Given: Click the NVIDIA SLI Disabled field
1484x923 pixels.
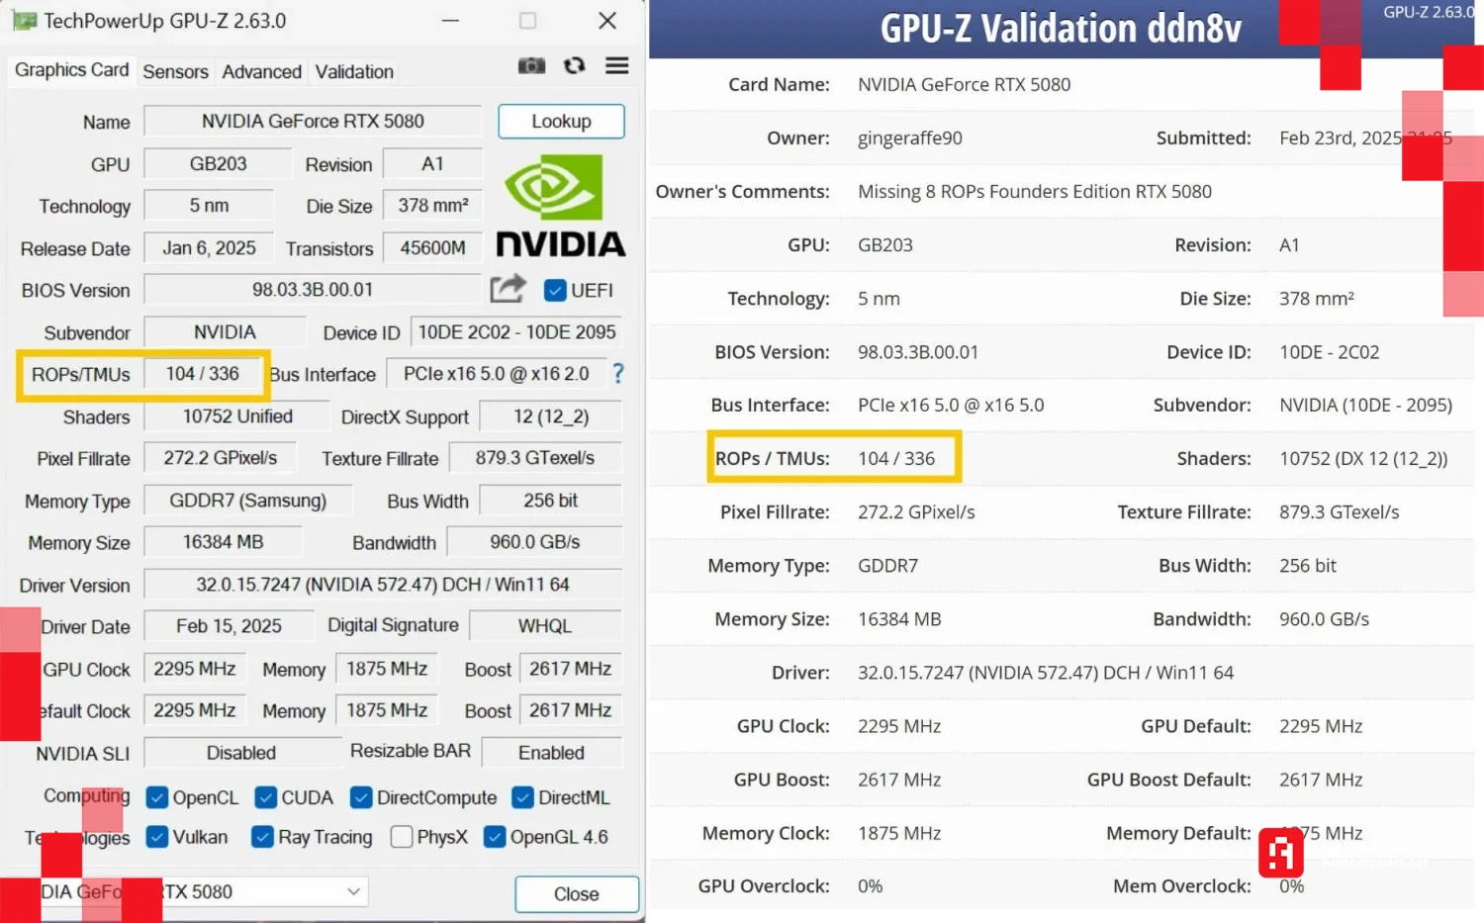Looking at the screenshot, I should (x=241, y=753).
